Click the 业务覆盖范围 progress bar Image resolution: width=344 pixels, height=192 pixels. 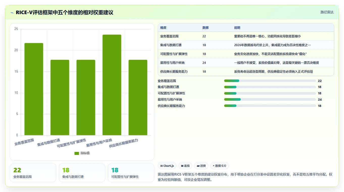(270, 81)
